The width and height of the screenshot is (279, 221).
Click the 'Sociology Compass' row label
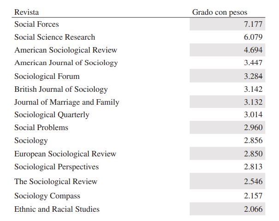pyautogui.click(x=47, y=196)
